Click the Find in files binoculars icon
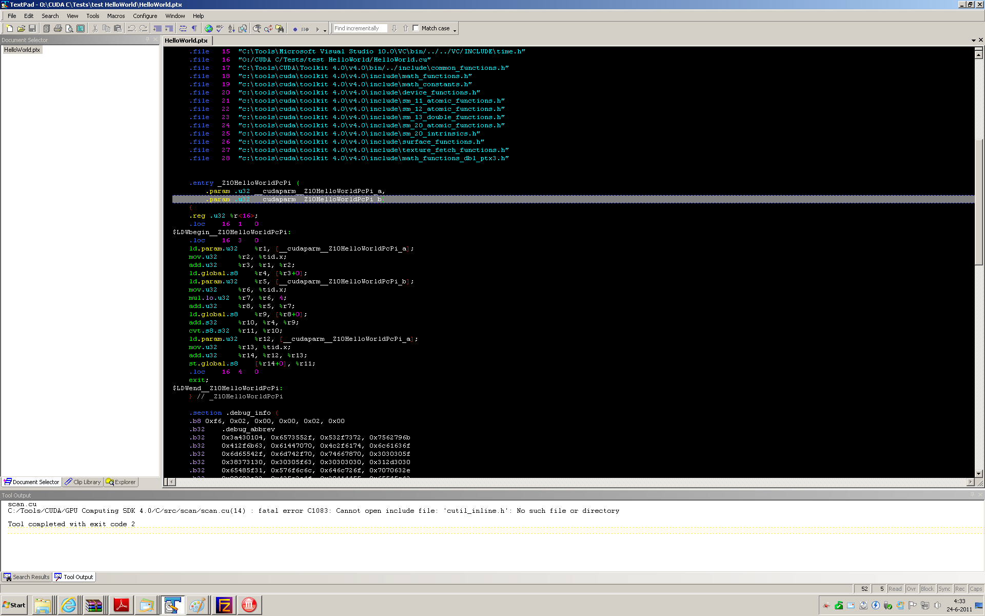Viewport: 985px width, 616px height. click(280, 29)
